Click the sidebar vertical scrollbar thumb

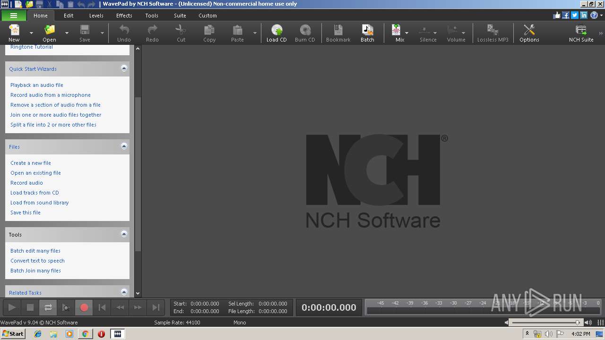pos(138,174)
